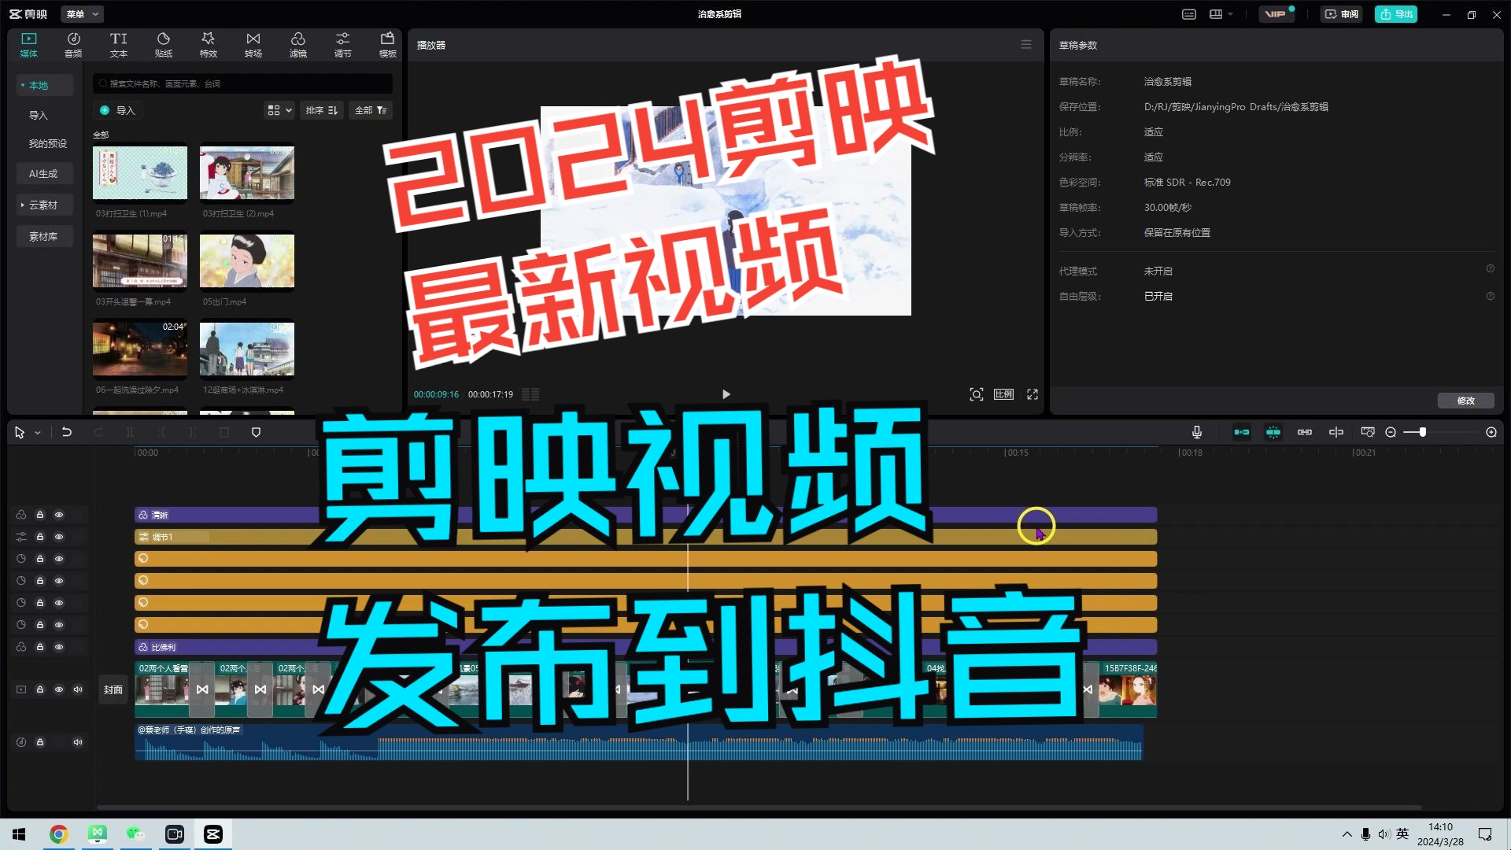Select the 05出门.mp4 thumbnail

247,261
